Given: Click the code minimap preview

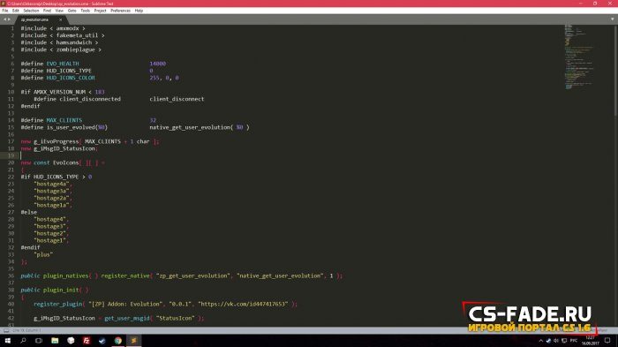Looking at the screenshot, I should [x=578, y=57].
